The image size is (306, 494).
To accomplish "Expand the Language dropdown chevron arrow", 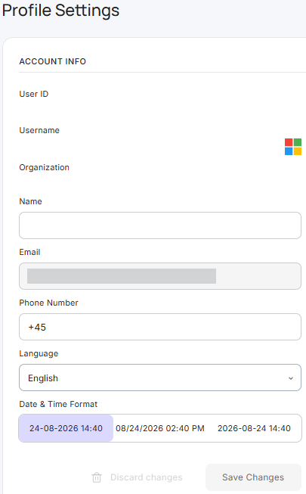I will pyautogui.click(x=291, y=378).
